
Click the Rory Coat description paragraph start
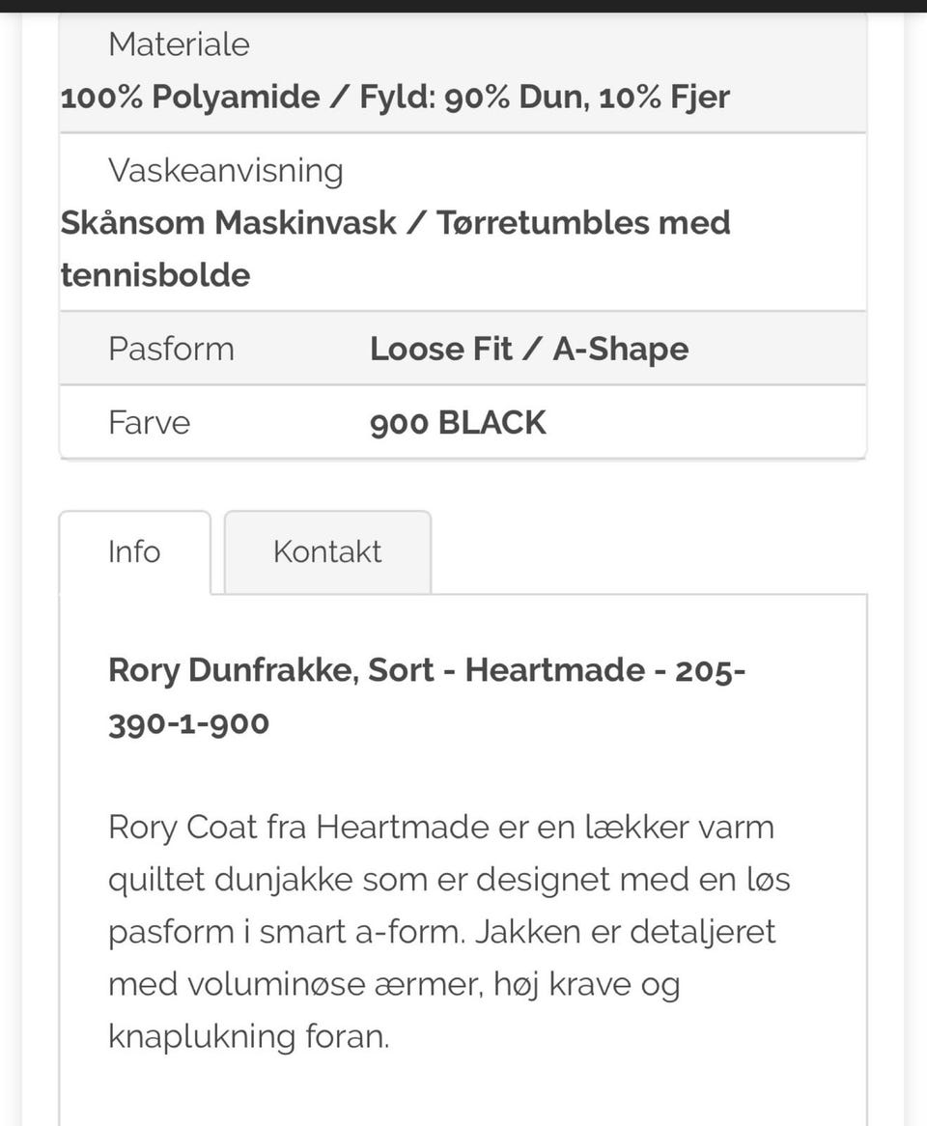click(x=183, y=828)
